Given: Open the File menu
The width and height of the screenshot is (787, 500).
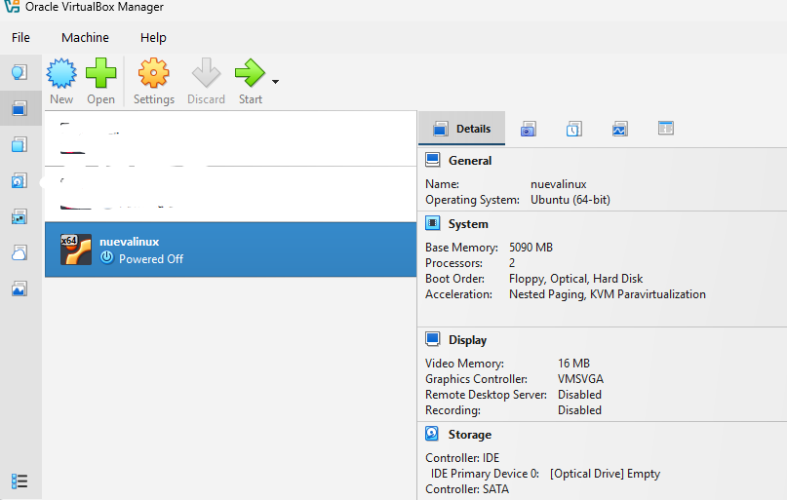Looking at the screenshot, I should tap(20, 38).
